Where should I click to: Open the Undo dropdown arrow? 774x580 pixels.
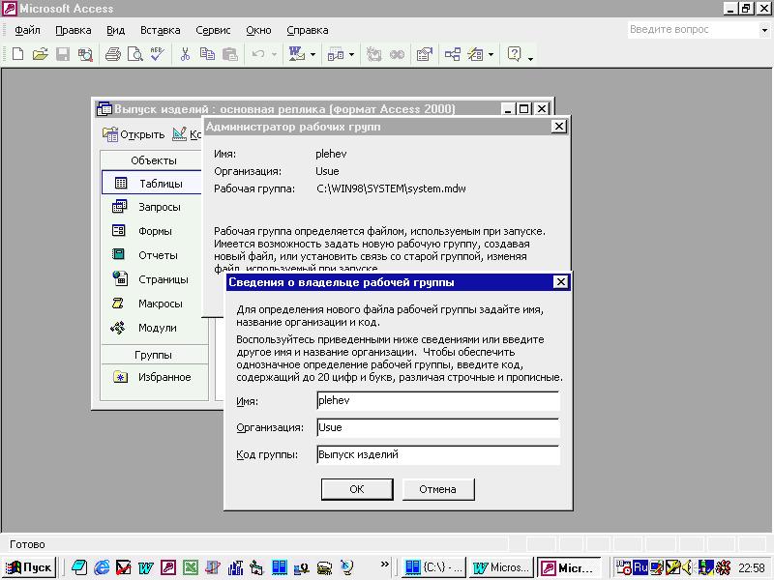[275, 54]
